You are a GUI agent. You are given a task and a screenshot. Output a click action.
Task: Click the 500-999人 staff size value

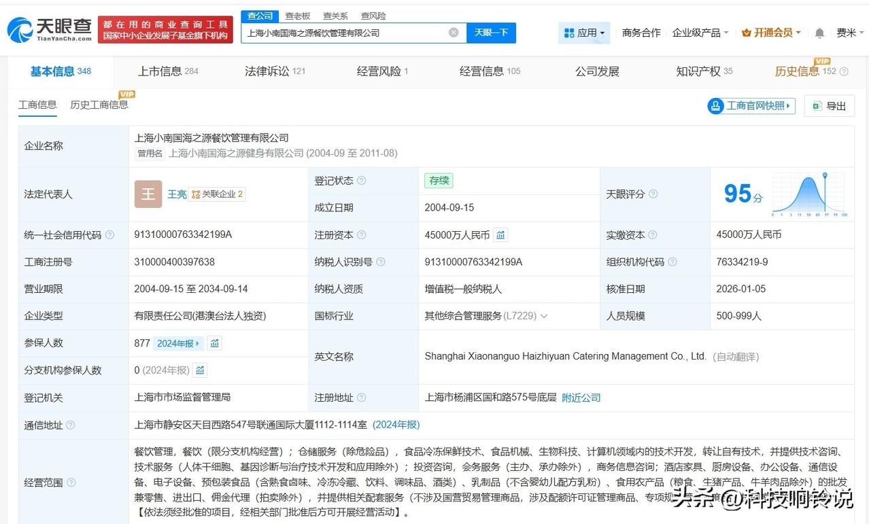pos(739,316)
